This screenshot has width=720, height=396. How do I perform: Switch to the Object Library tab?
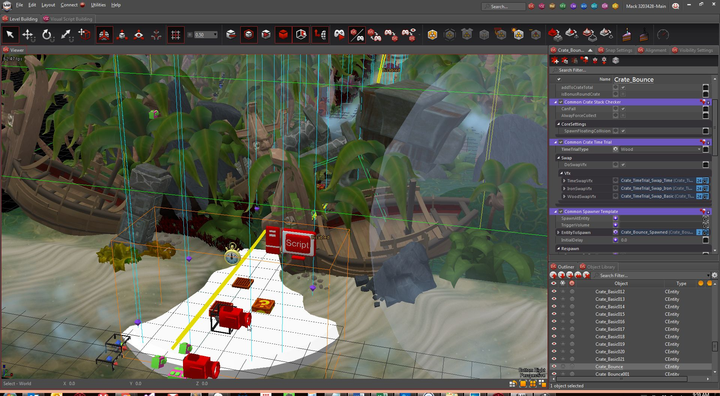click(600, 267)
